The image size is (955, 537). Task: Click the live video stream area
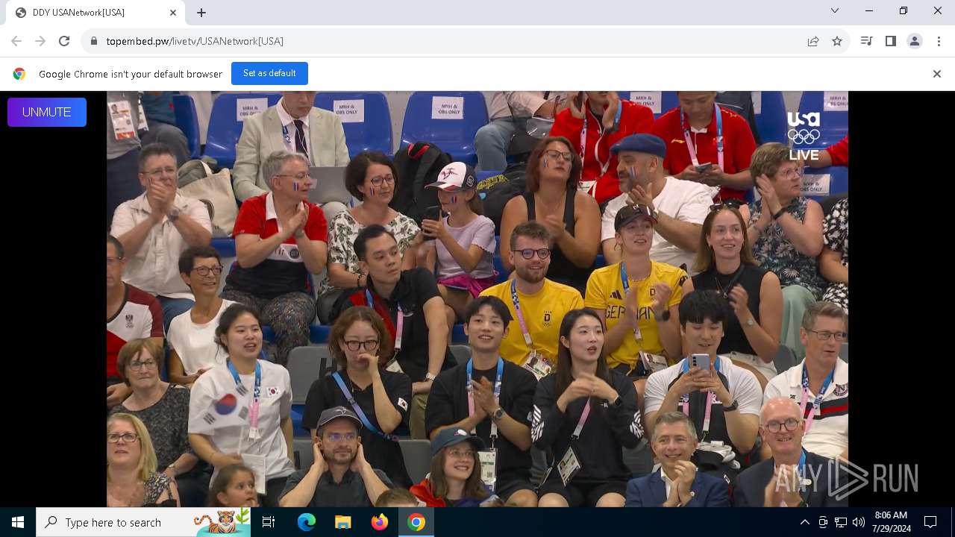coord(477,298)
